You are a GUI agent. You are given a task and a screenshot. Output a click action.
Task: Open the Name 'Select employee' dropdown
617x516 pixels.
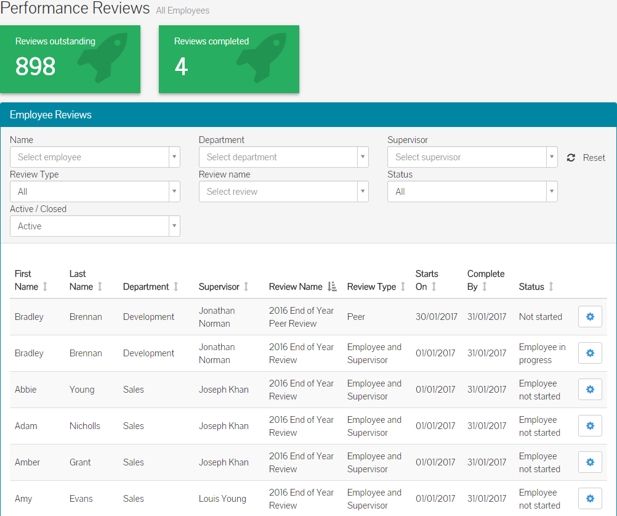(x=95, y=157)
